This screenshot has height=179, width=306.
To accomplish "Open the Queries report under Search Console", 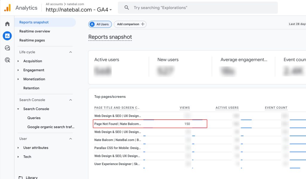I will (34, 118).
